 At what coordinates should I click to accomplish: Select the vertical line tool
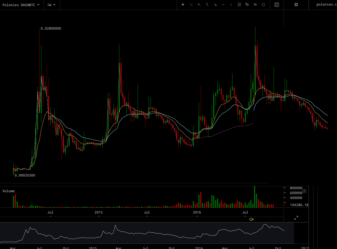point(231,5)
